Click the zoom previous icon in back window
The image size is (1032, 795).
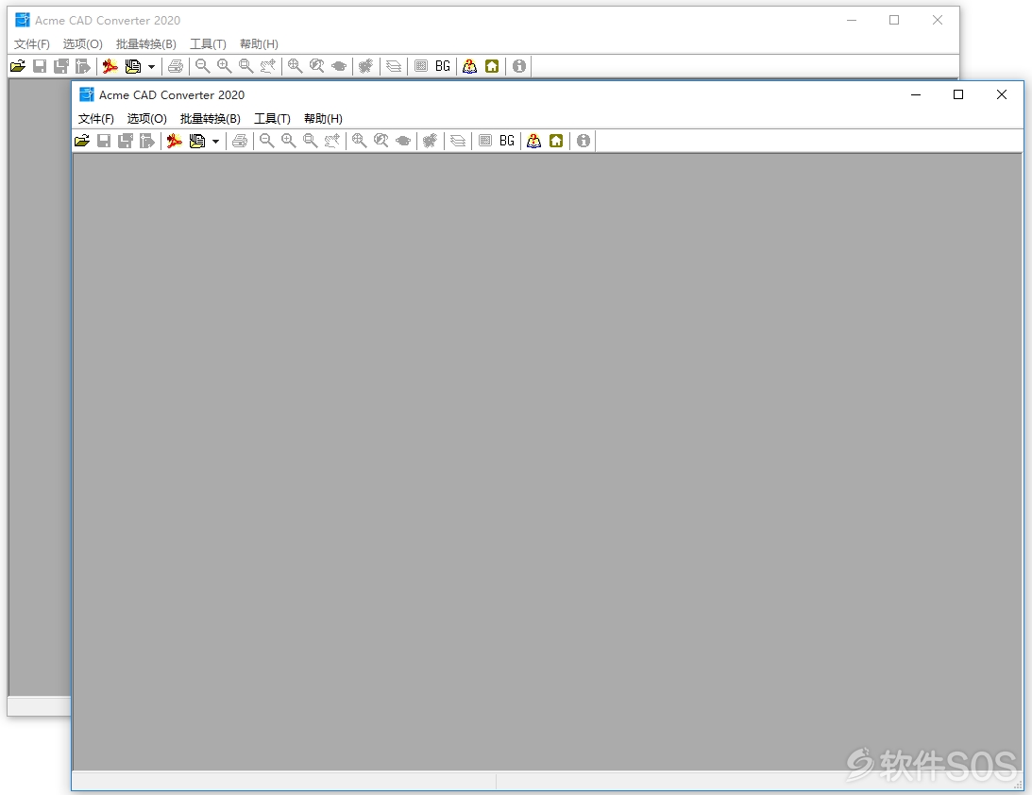point(316,66)
